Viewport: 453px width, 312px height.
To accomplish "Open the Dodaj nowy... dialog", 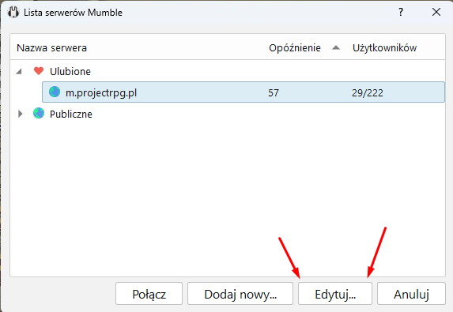I will [240, 294].
